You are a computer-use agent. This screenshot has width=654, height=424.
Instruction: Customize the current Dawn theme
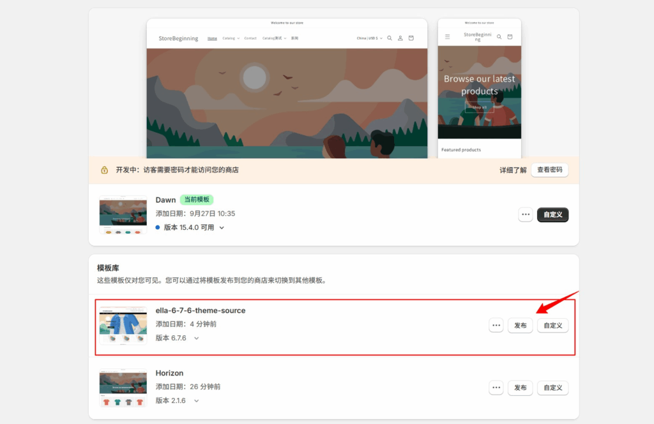[552, 215]
